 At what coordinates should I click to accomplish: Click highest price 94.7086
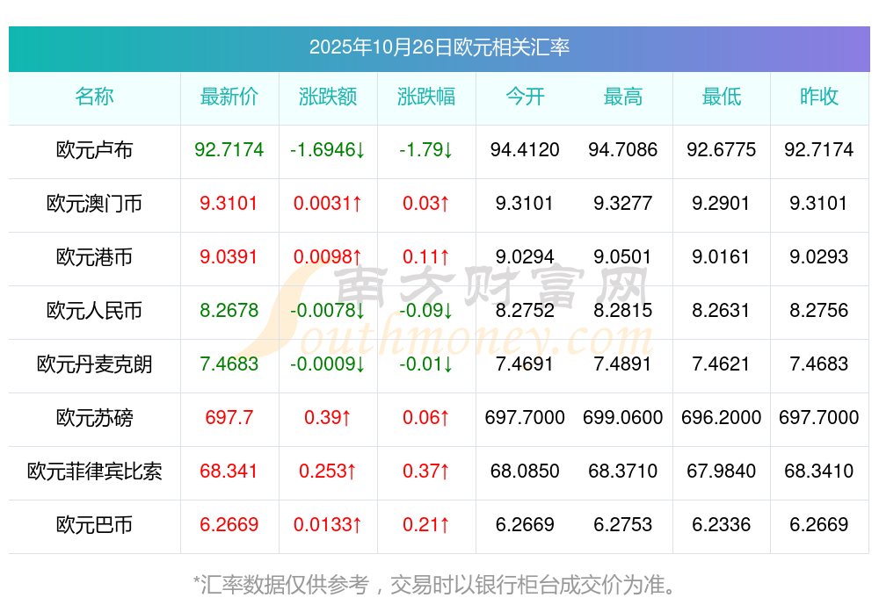click(623, 149)
